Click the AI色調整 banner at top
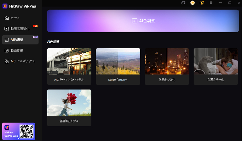This screenshot has width=242, height=141. 143,21
